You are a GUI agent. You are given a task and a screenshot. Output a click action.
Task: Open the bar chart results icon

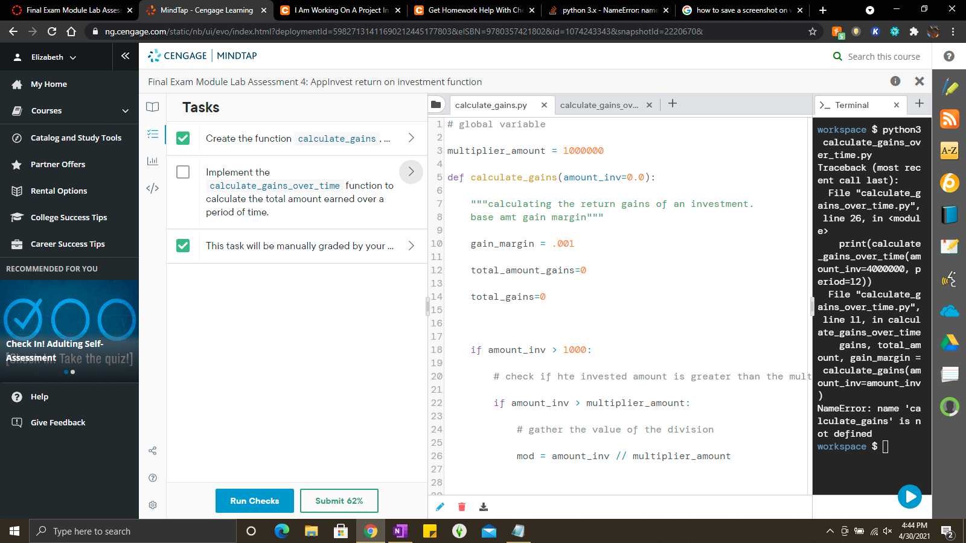tap(153, 161)
